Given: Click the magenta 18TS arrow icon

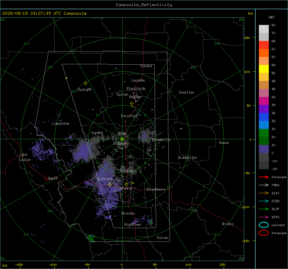Looking at the screenshot, I should 264,217.
